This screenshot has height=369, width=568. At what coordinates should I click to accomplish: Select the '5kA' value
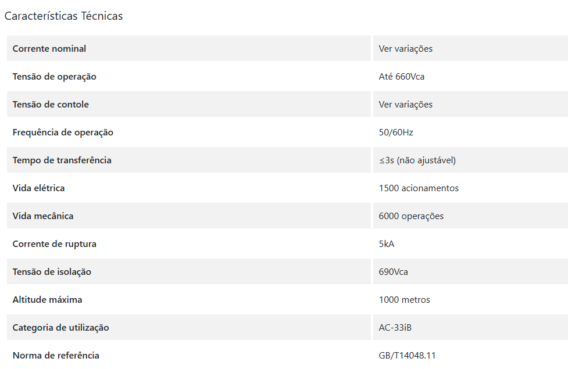coord(387,244)
